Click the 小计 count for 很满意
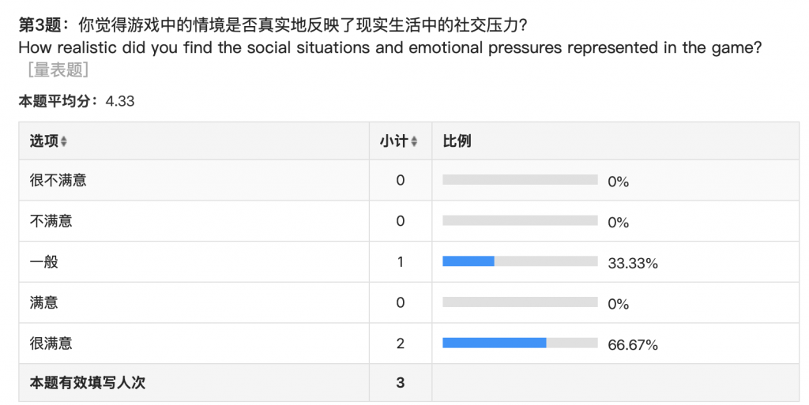809x405 pixels. pos(401,343)
